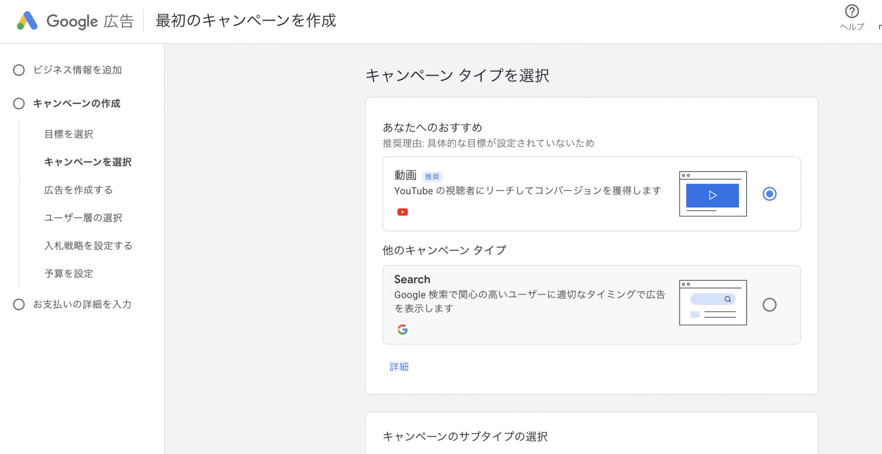Click the Search card title
Viewport: 882px width, 454px height.
pyautogui.click(x=412, y=280)
